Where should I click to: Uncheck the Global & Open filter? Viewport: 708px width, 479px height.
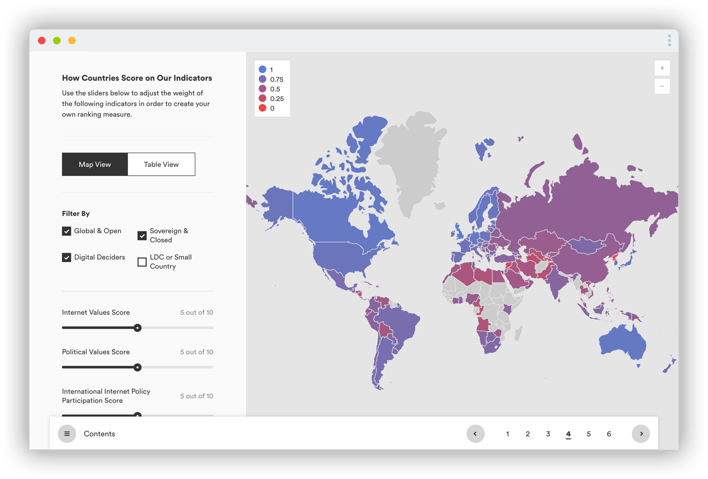pyautogui.click(x=66, y=231)
